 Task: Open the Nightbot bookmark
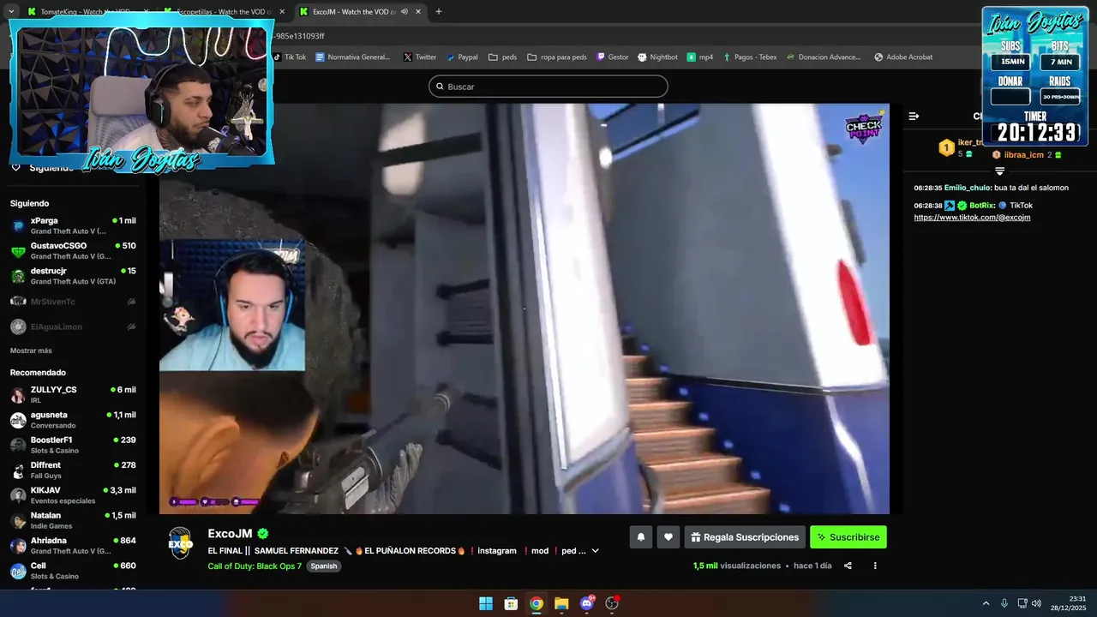pyautogui.click(x=657, y=57)
